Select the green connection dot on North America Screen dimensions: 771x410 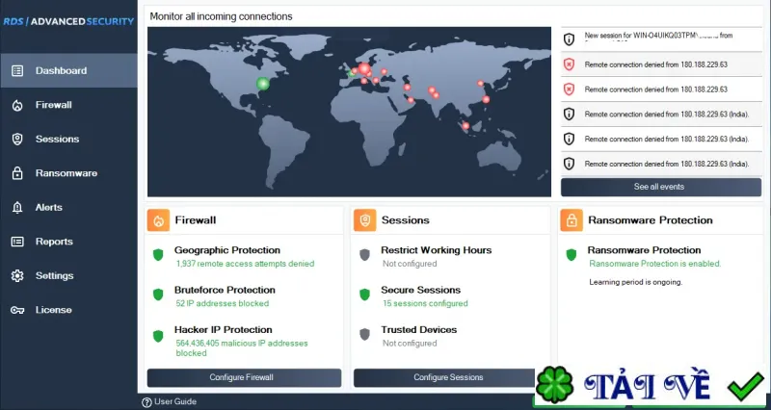click(263, 84)
